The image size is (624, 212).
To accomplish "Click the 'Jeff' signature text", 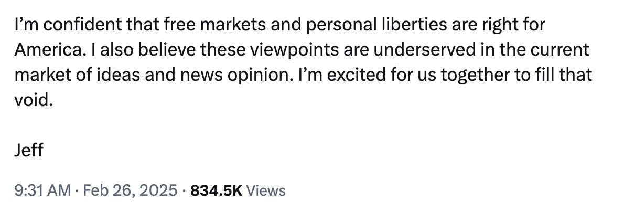I will [28, 151].
